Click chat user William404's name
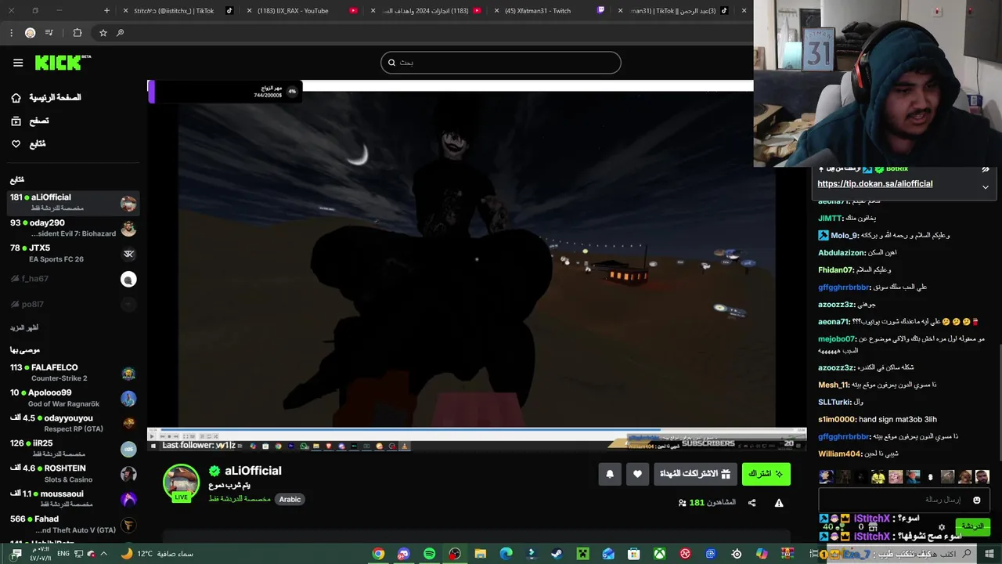 coord(840,454)
